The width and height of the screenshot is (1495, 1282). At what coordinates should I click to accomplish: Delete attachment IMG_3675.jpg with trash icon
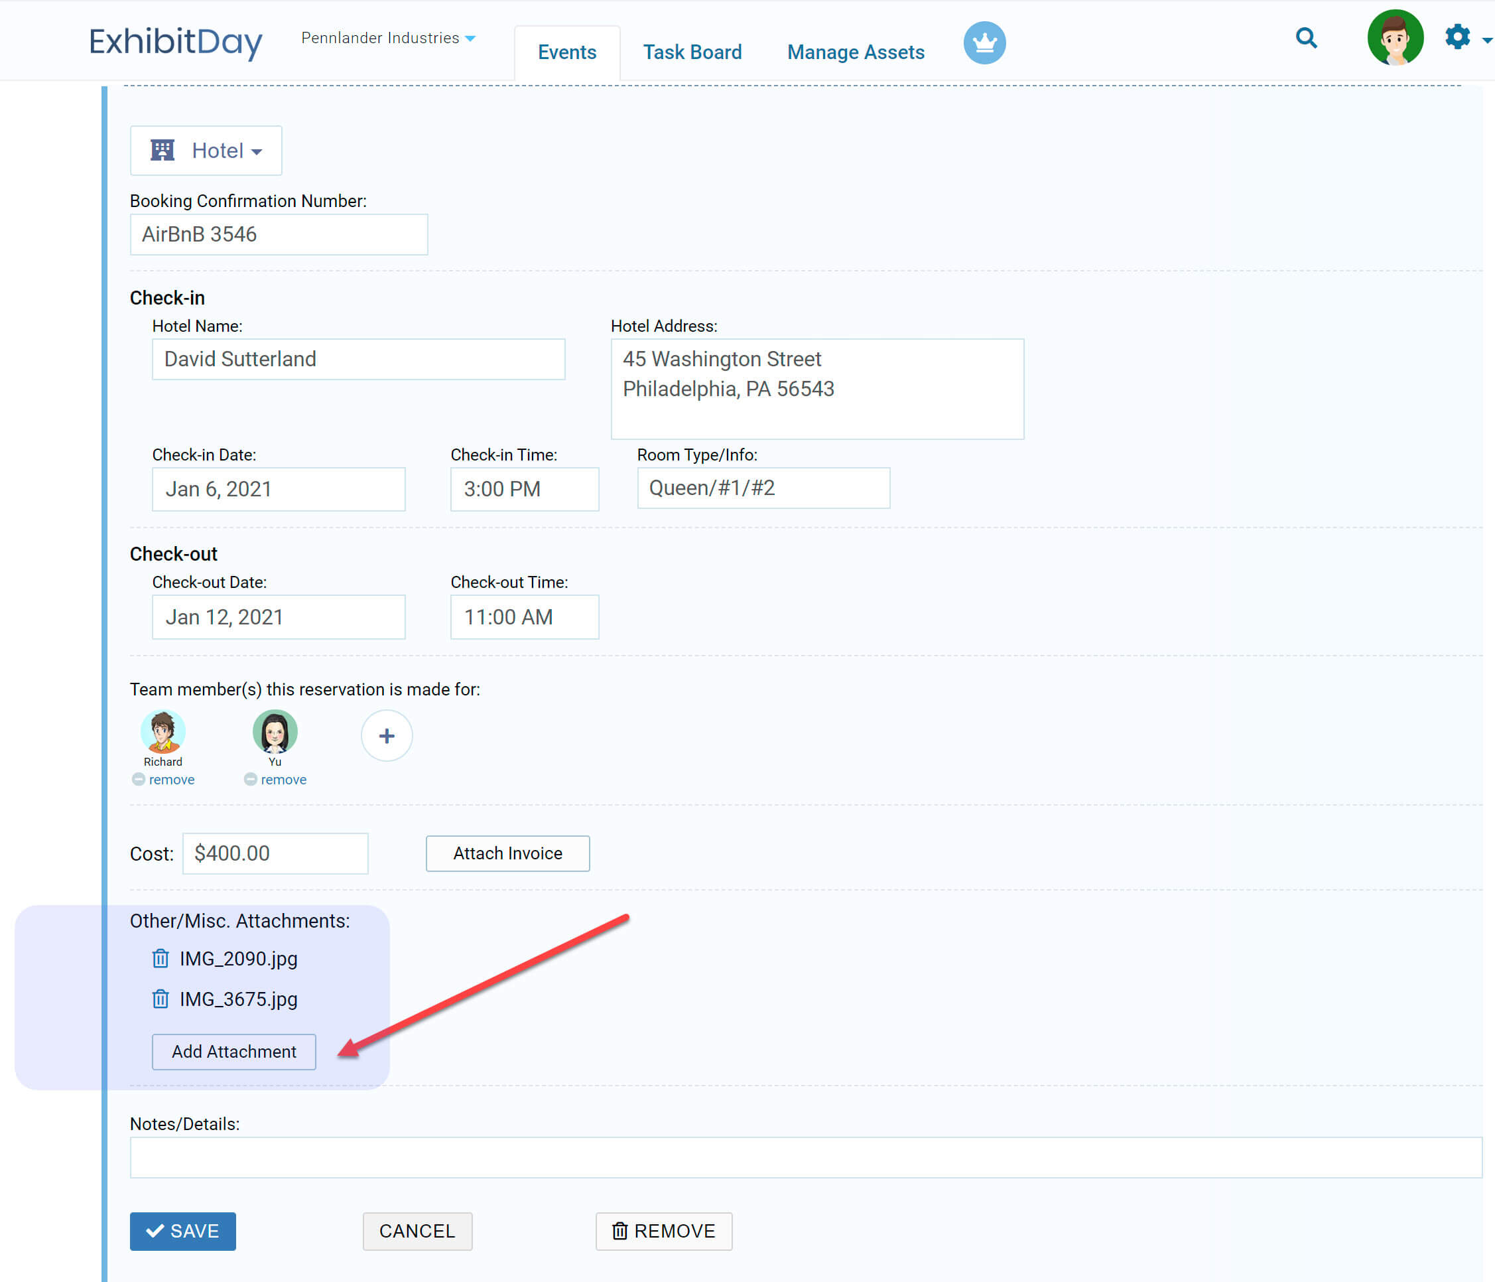[161, 999]
